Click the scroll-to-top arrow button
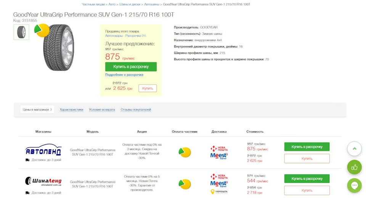 pyautogui.click(x=354, y=148)
